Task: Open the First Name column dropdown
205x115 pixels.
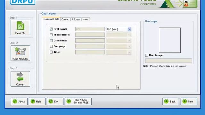Action: coord(129,29)
